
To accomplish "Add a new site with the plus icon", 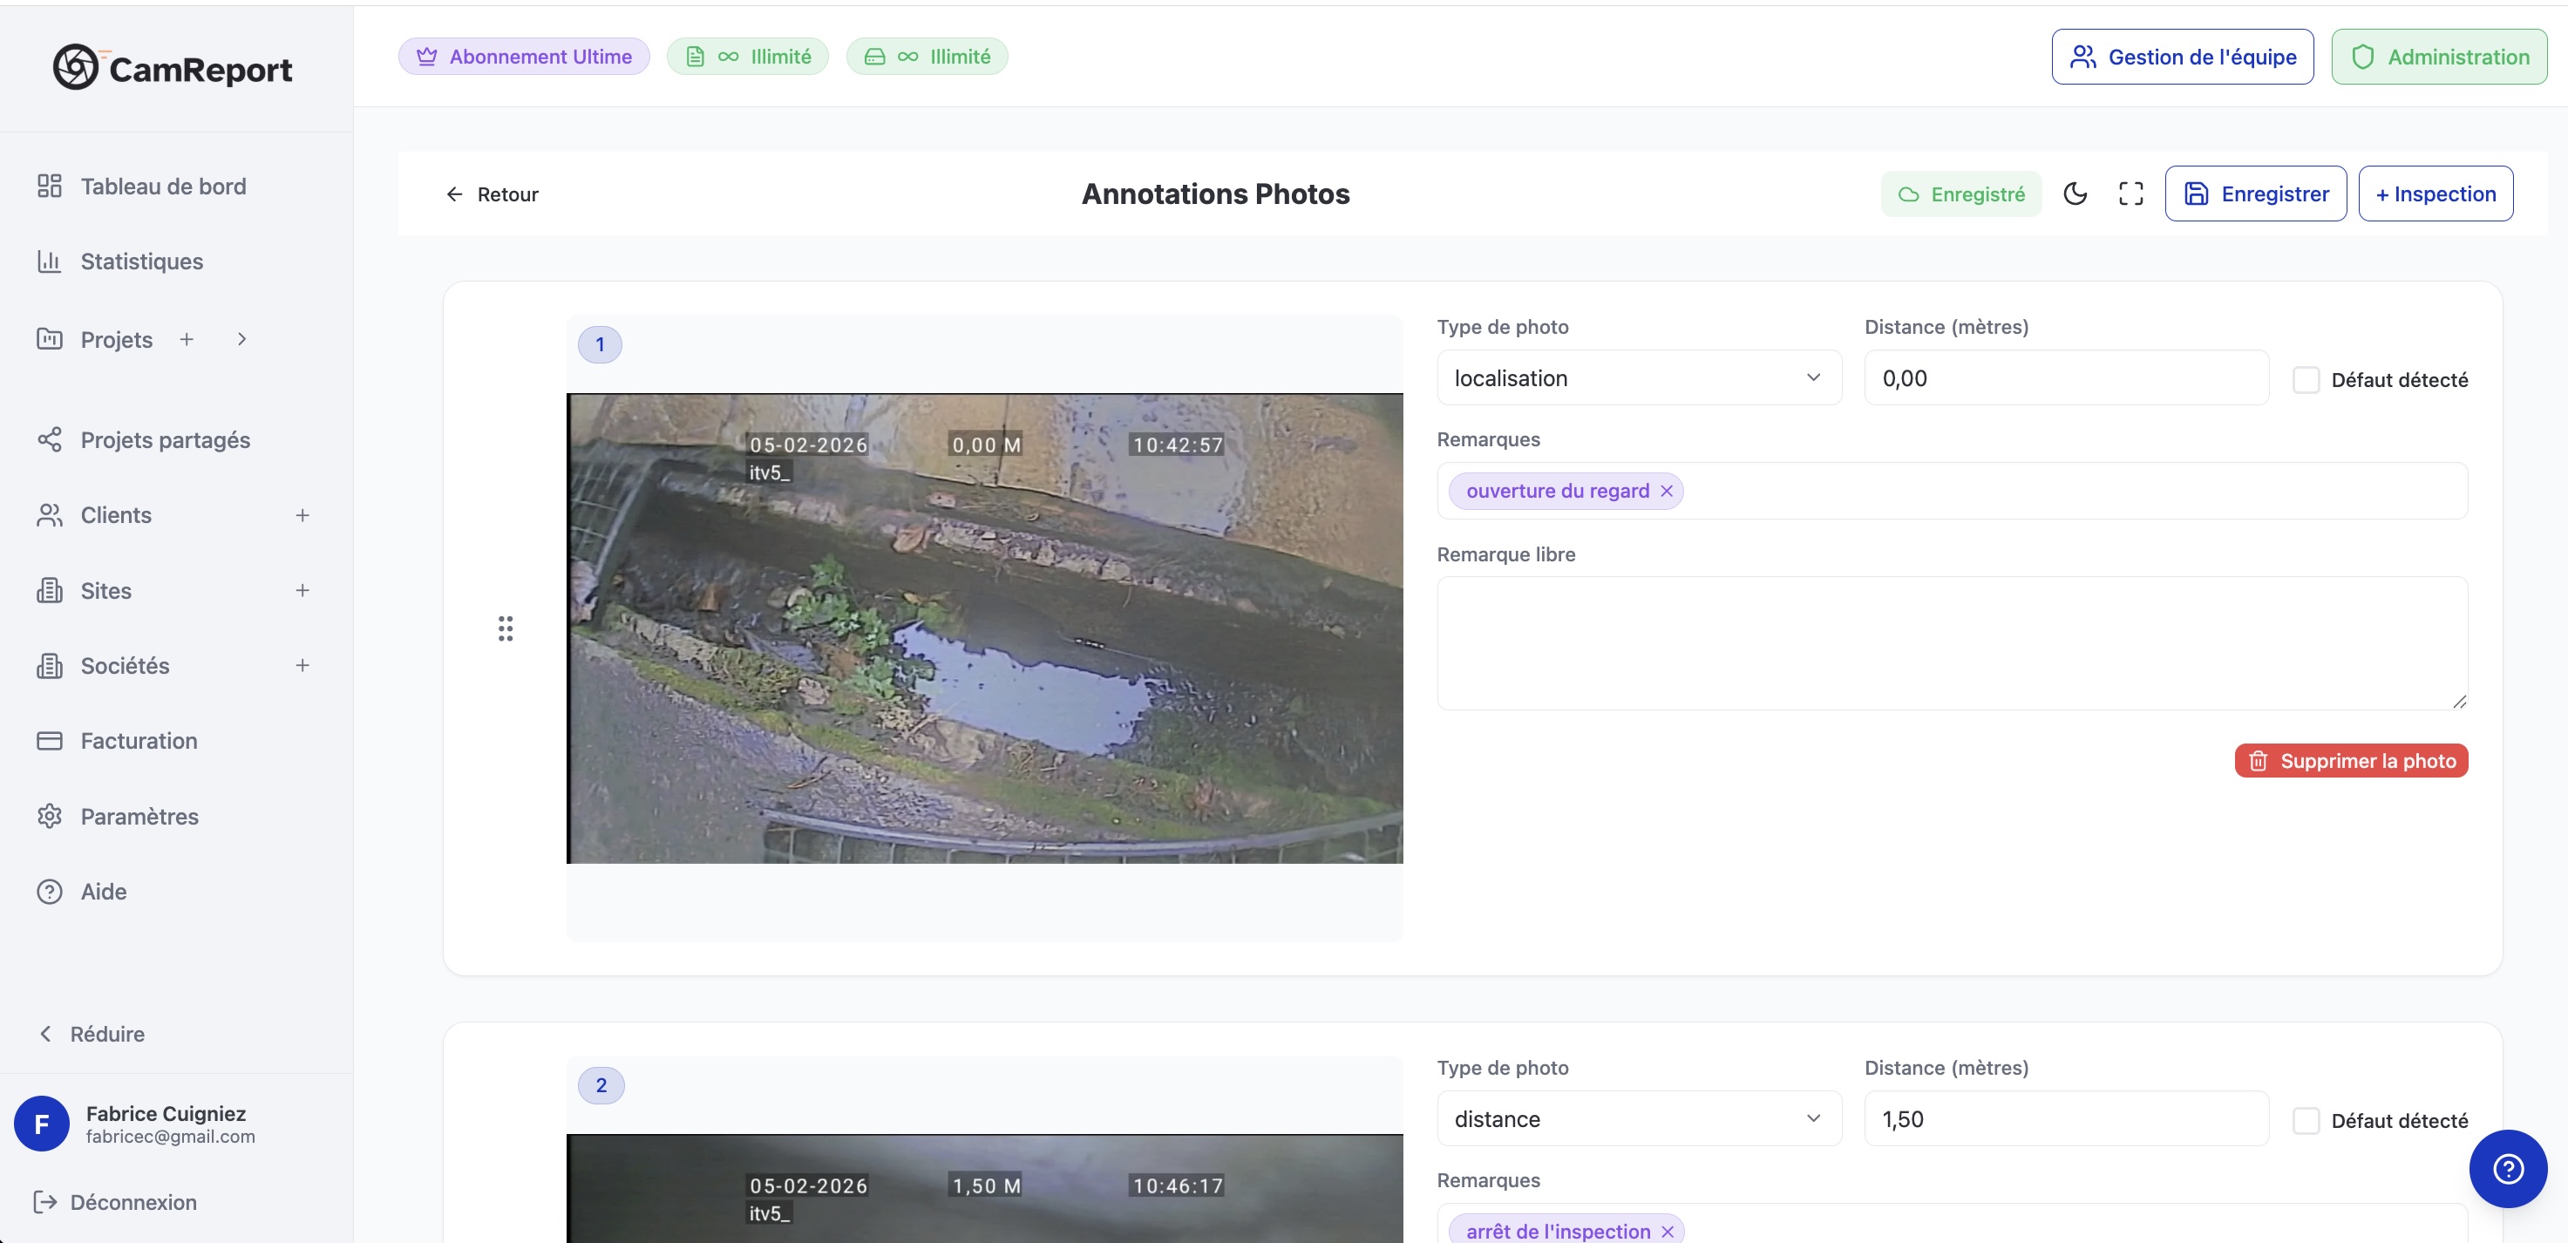I will point(302,590).
